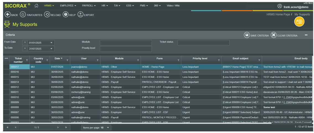Click the yellow camera screenshot button
This screenshot has height=133, width=314.
pos(299,22)
